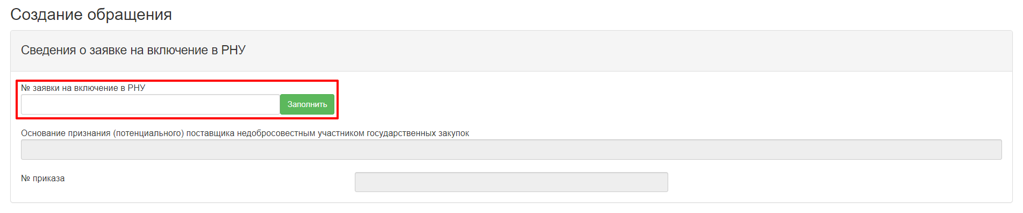Click the № приказа label text
Viewport: 1023px width, 213px height.
coord(43,178)
